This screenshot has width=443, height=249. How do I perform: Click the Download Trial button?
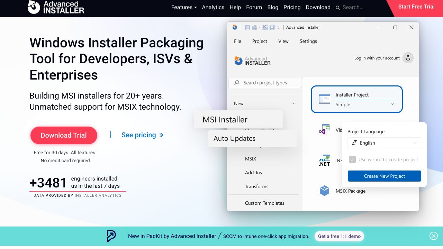64,135
